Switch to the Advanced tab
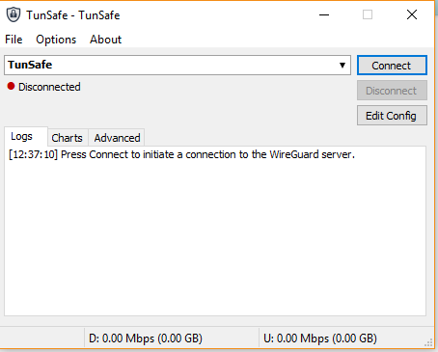 point(117,138)
